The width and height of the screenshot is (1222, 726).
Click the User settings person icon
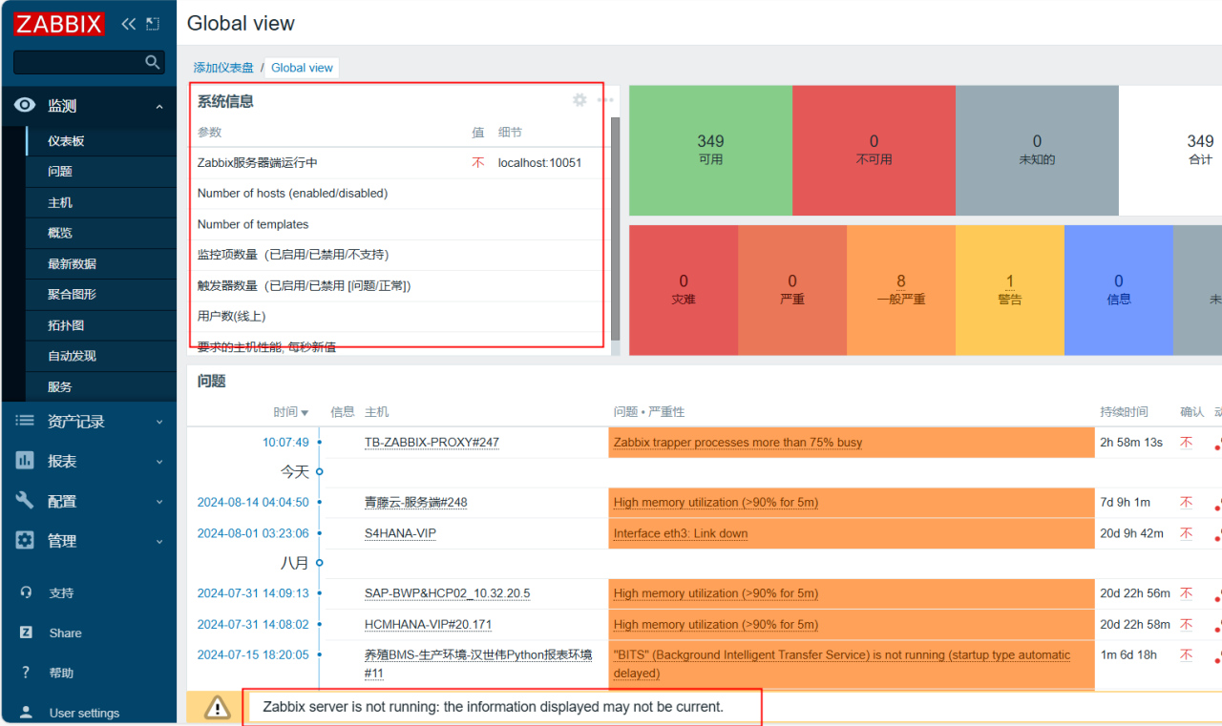click(27, 713)
